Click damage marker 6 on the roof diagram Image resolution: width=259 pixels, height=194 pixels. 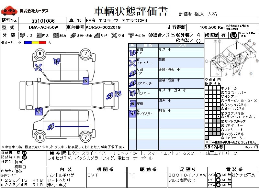(x=85, y=81)
